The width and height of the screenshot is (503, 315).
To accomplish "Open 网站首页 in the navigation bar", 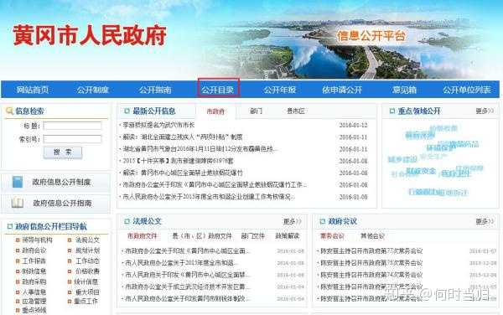I will click(x=33, y=90).
